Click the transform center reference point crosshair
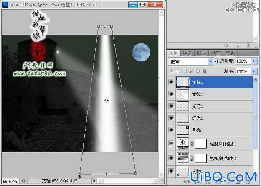The width and height of the screenshot is (261, 187). click(x=106, y=100)
